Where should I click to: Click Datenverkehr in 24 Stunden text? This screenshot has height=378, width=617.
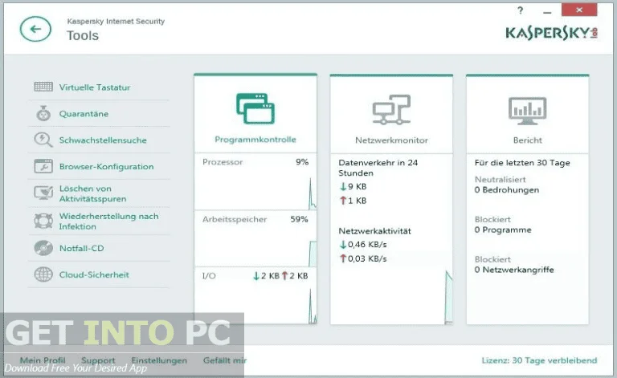(378, 168)
